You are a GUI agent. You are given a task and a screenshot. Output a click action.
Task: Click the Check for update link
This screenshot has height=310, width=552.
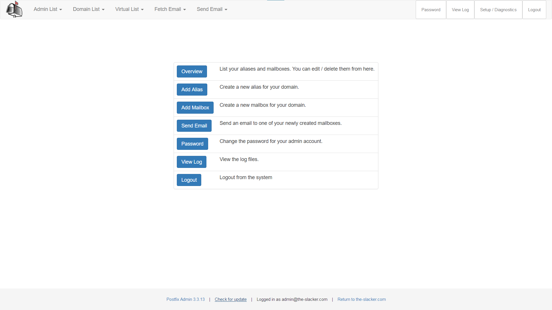point(230,299)
